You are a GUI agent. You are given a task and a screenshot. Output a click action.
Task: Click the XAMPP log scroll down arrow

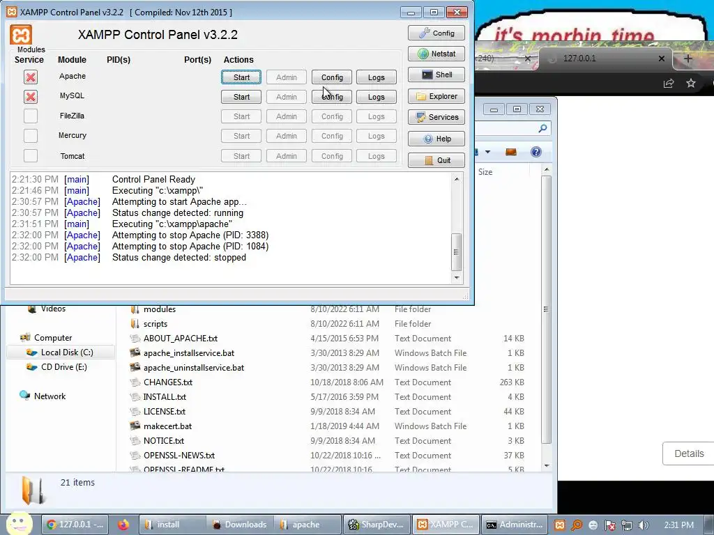click(x=457, y=277)
